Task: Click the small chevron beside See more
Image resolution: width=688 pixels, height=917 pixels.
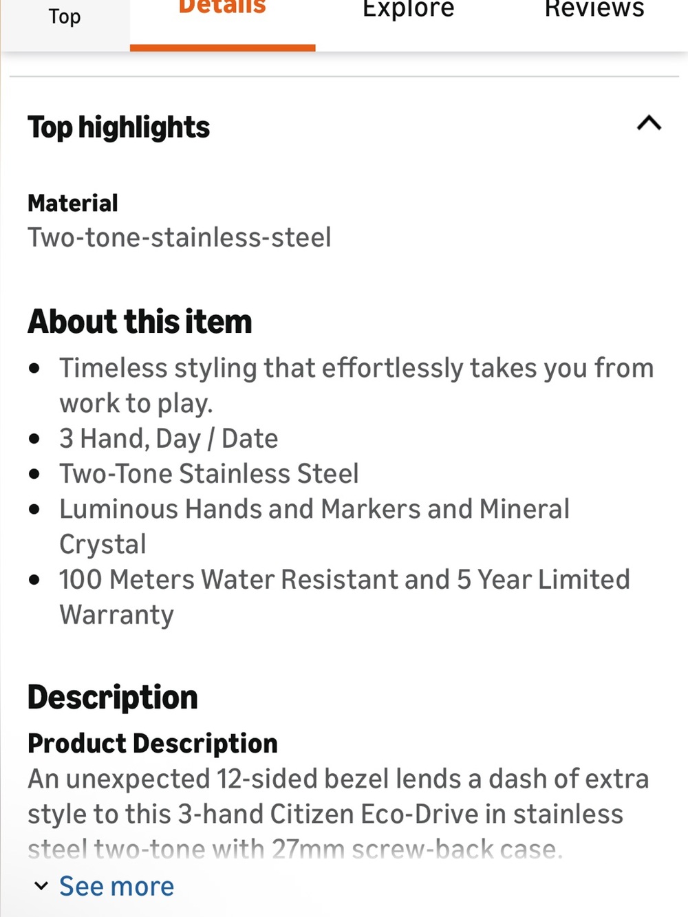Action: point(41,886)
